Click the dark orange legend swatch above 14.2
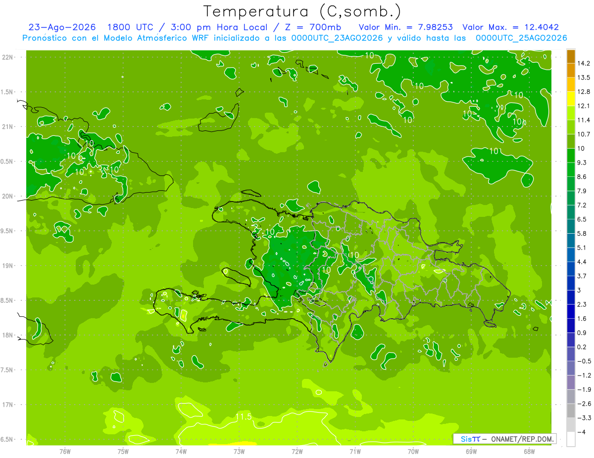Viewport: 594px width, 458px height. (x=571, y=56)
